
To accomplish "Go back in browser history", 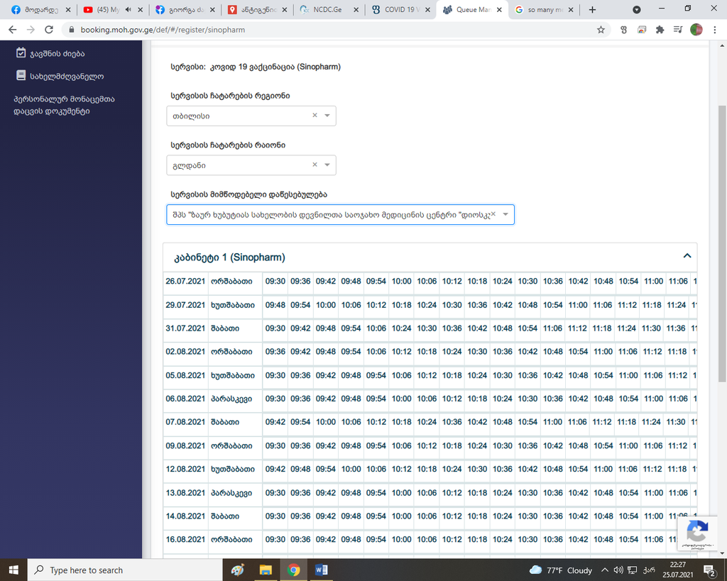I will (13, 30).
